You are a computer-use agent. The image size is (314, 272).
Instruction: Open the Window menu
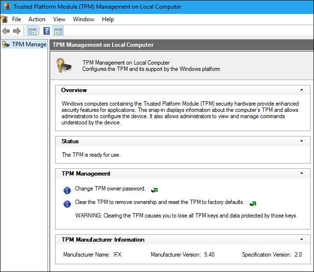pyautogui.click(x=84, y=19)
